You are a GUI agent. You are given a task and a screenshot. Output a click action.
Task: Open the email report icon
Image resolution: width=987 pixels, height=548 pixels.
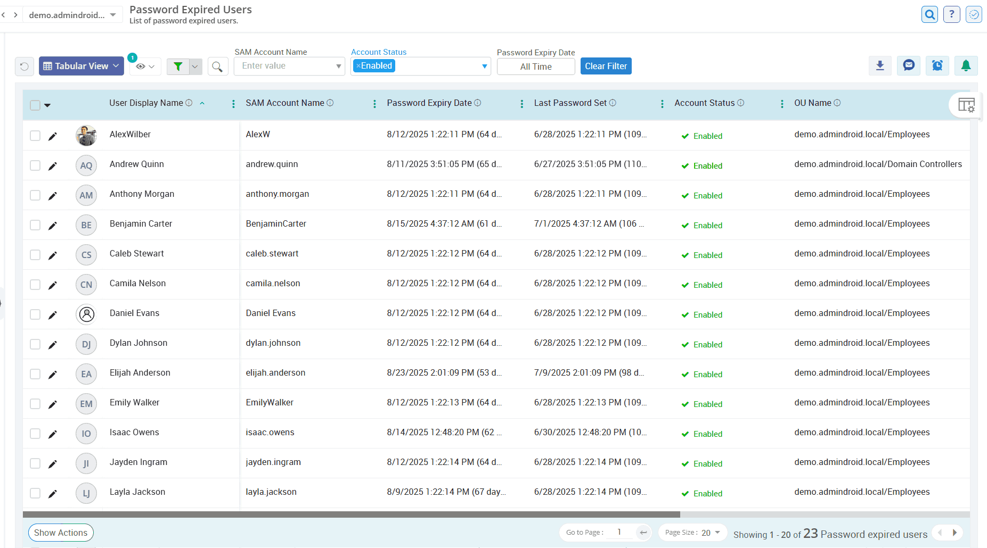909,65
